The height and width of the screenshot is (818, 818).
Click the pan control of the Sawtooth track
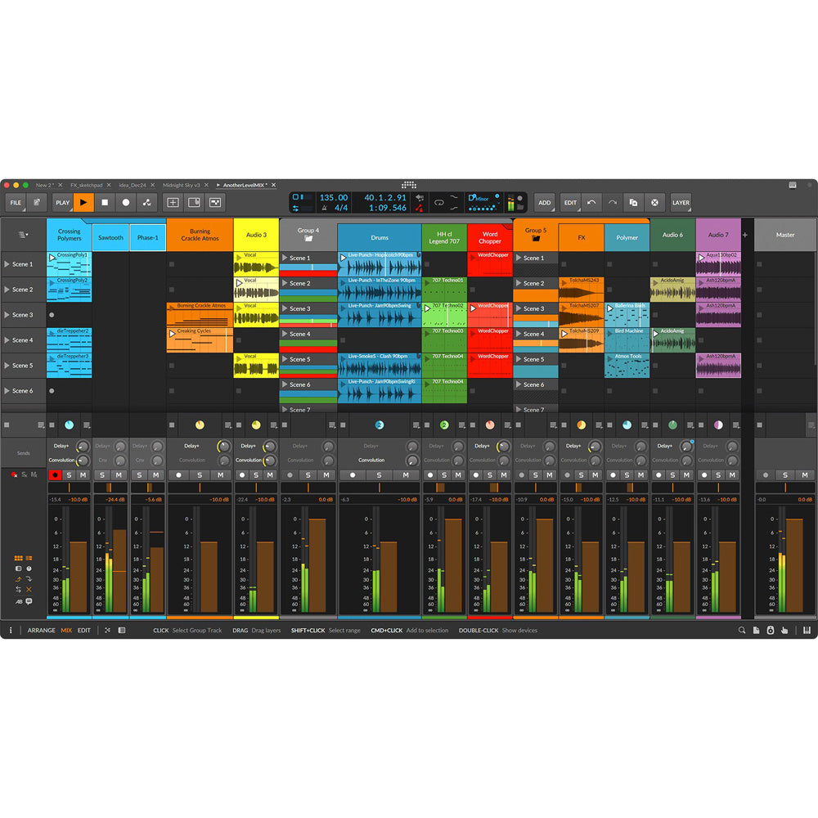[x=110, y=488]
